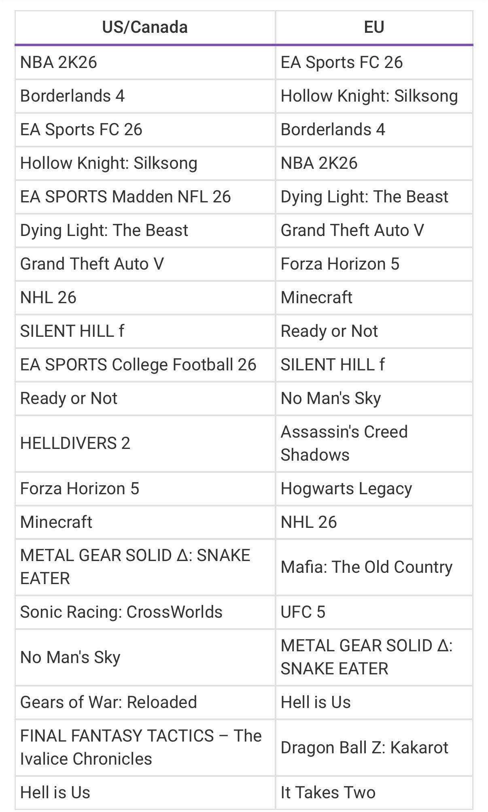Image resolution: width=488 pixels, height=812 pixels.
Task: Select the UFC 5 cell
Action: 303,612
